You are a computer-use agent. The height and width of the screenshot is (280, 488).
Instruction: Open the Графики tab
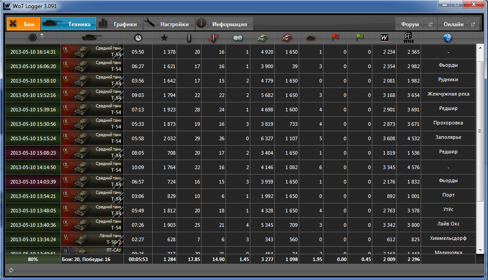[x=120, y=24]
